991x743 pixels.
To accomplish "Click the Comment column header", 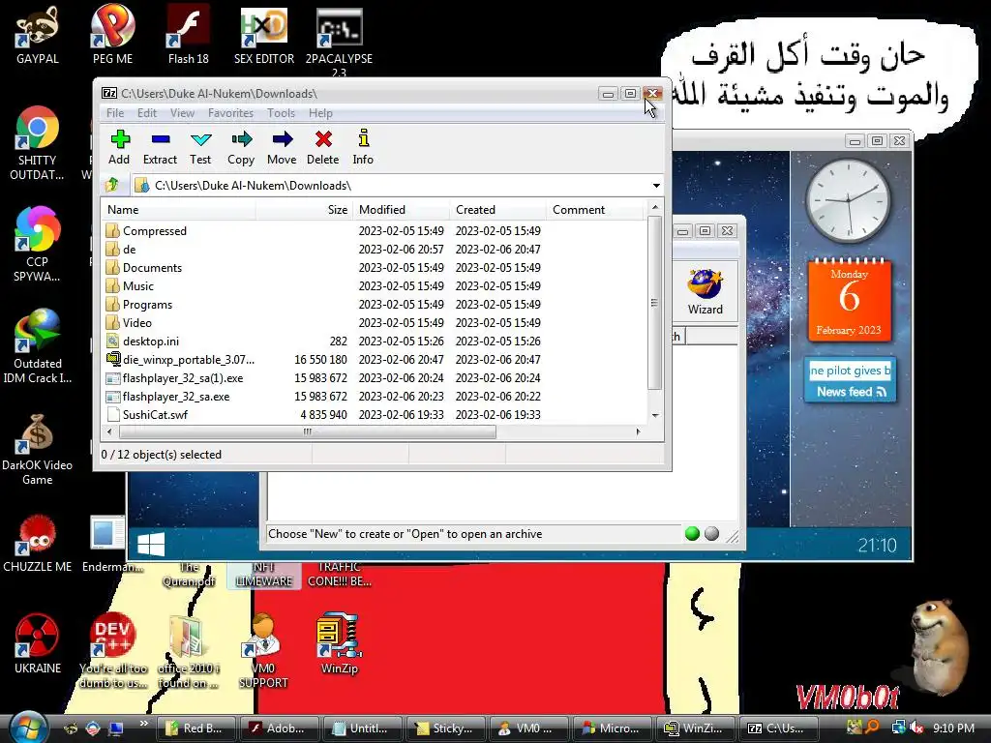I will coord(595,210).
